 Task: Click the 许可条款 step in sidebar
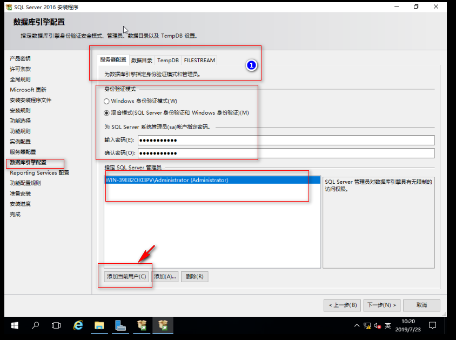point(20,69)
